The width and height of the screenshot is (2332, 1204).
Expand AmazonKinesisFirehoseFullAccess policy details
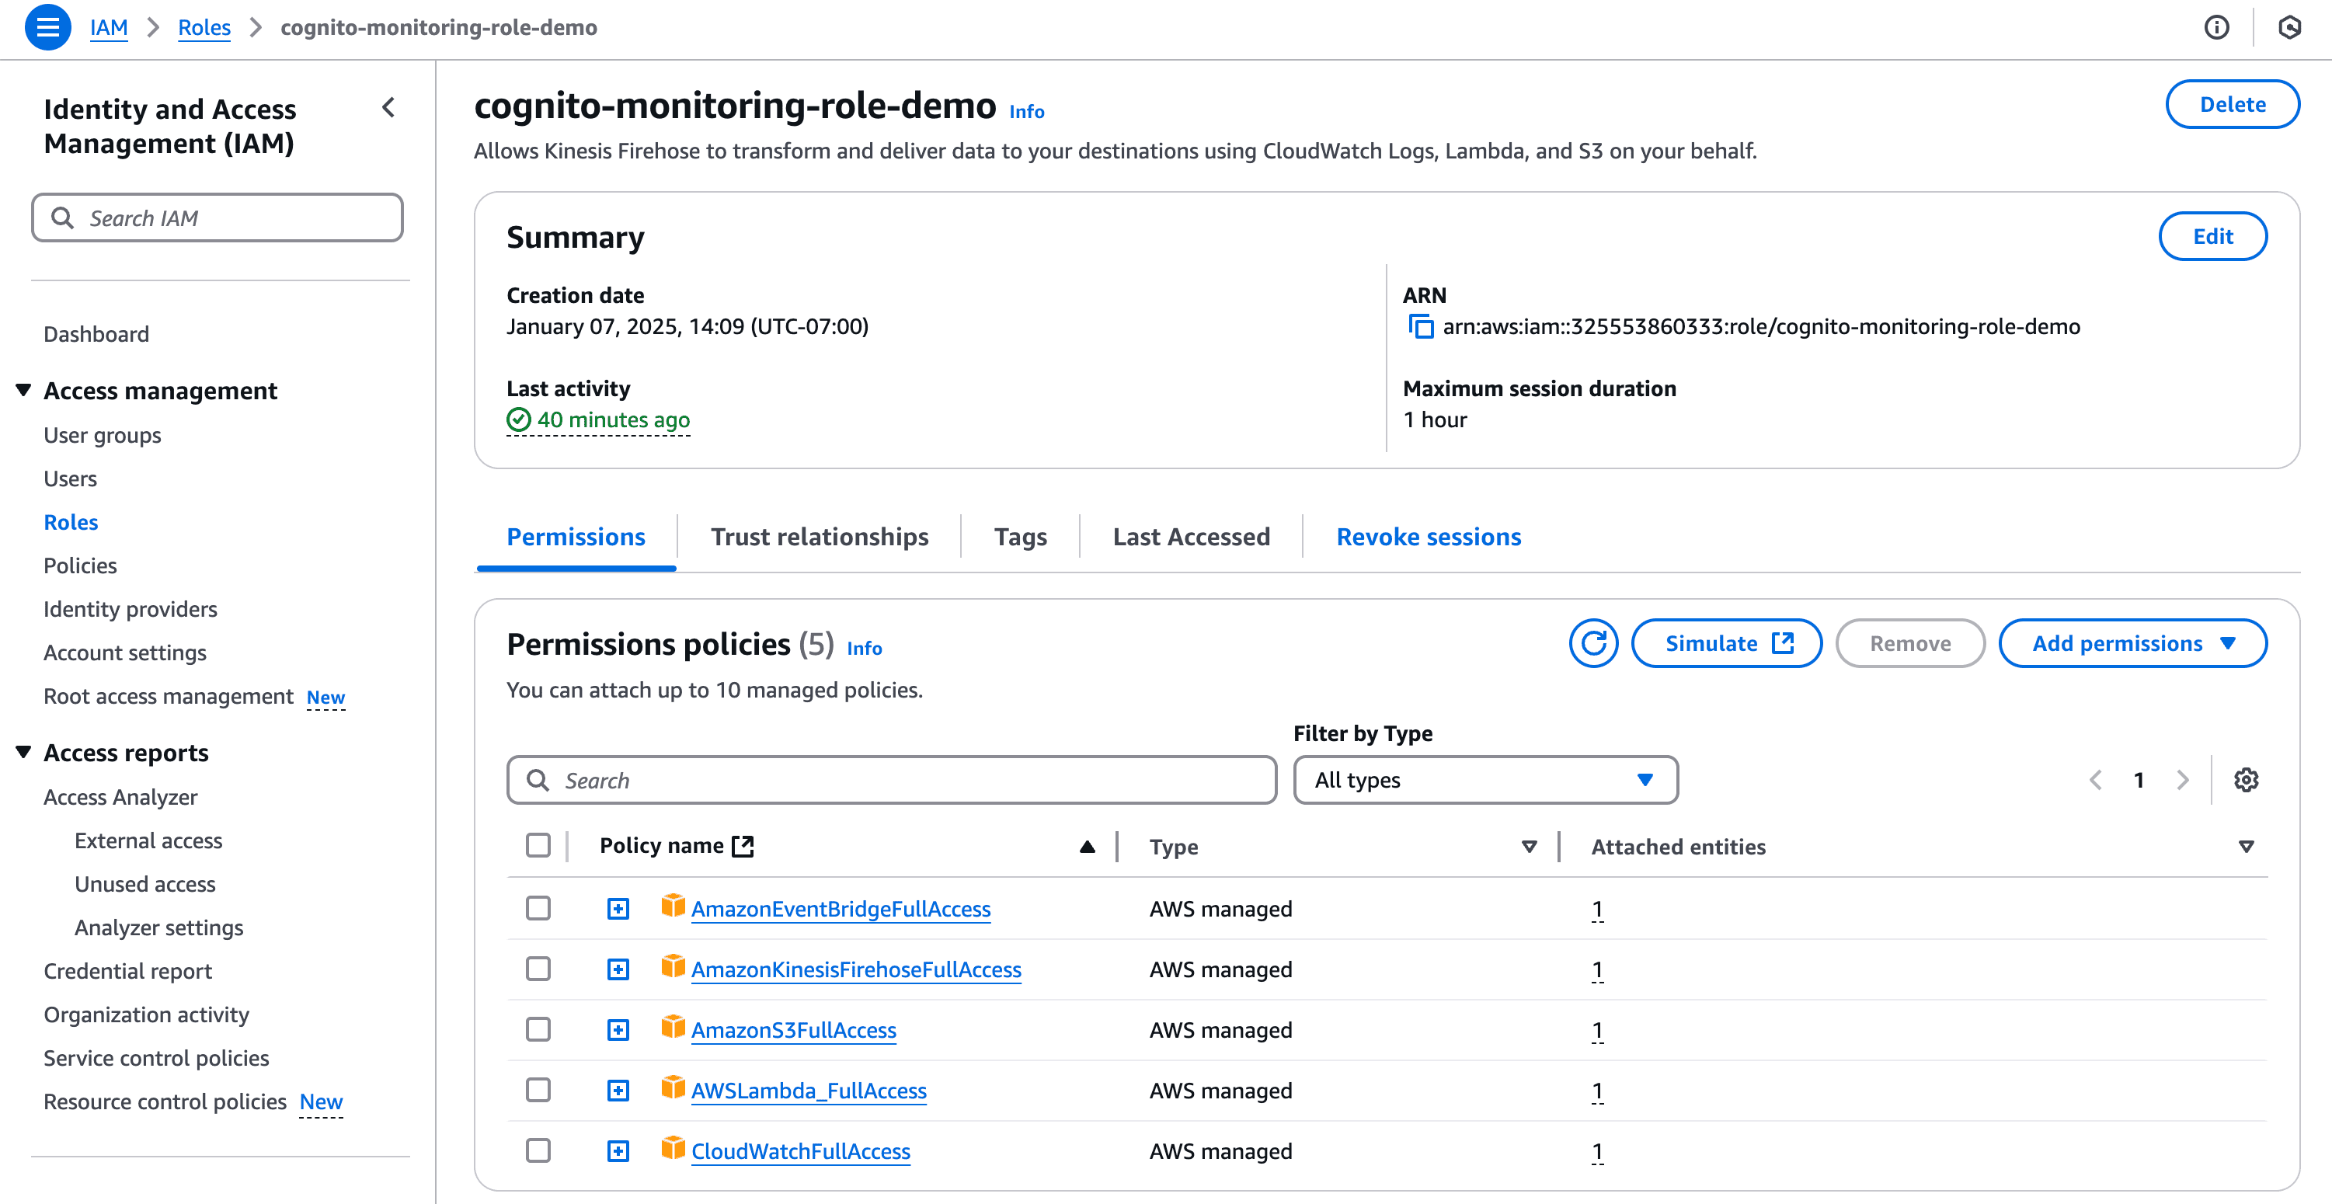tap(618, 968)
